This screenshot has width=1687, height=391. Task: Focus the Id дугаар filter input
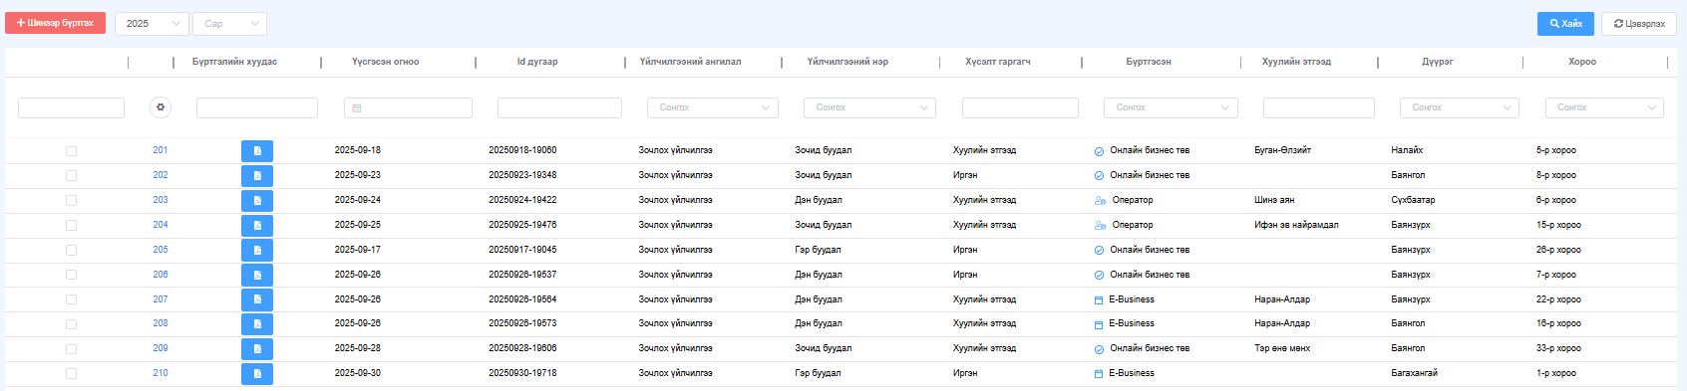pos(559,107)
